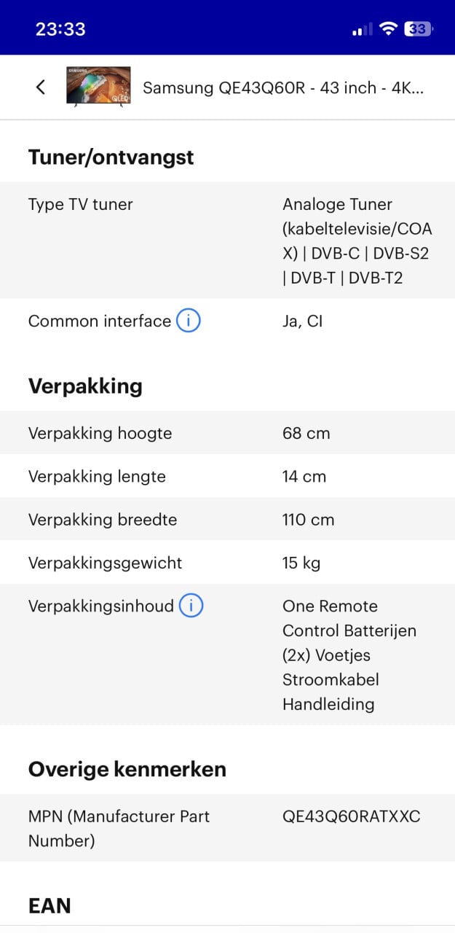Tap the Samsung QE43Q60R product title
This screenshot has height=933, width=455.
283,87
